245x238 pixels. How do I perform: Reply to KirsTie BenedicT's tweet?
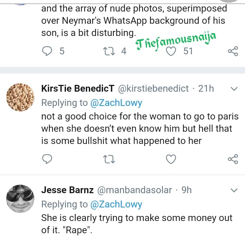tap(47, 159)
